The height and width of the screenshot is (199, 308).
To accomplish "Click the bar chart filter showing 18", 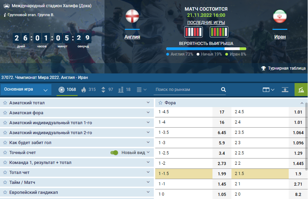I will click(124, 90).
